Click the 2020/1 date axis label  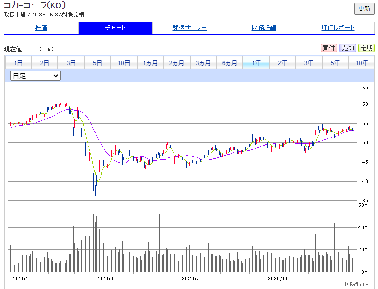pyautogui.click(x=20, y=279)
